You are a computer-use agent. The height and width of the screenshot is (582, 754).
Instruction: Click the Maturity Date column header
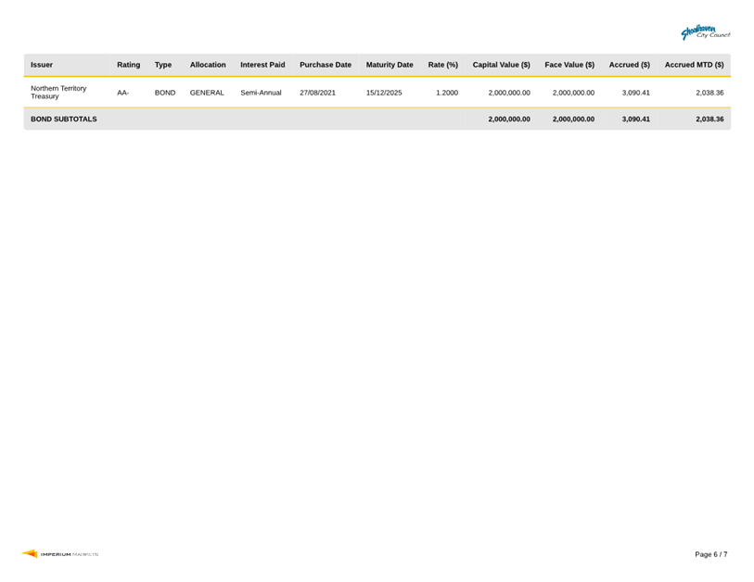point(390,65)
